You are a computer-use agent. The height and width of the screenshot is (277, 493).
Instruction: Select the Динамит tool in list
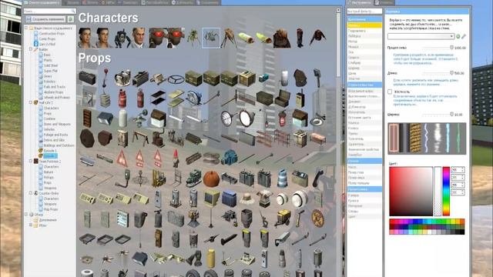click(x=364, y=102)
